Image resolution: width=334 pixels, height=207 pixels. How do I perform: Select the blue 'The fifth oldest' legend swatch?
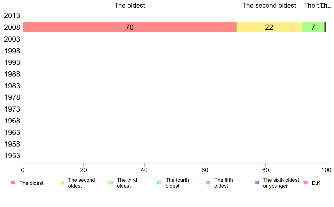[208, 183]
